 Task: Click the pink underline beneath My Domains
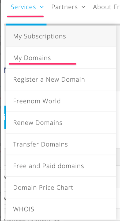tap(43, 64)
